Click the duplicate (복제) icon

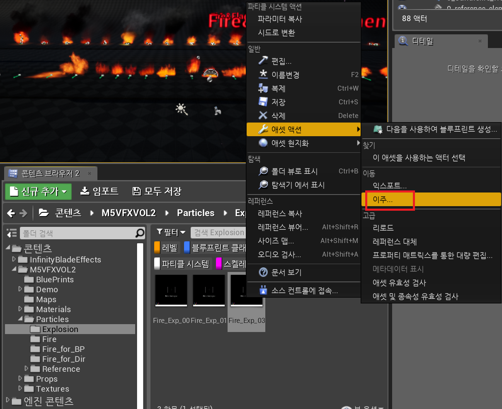[x=263, y=88]
